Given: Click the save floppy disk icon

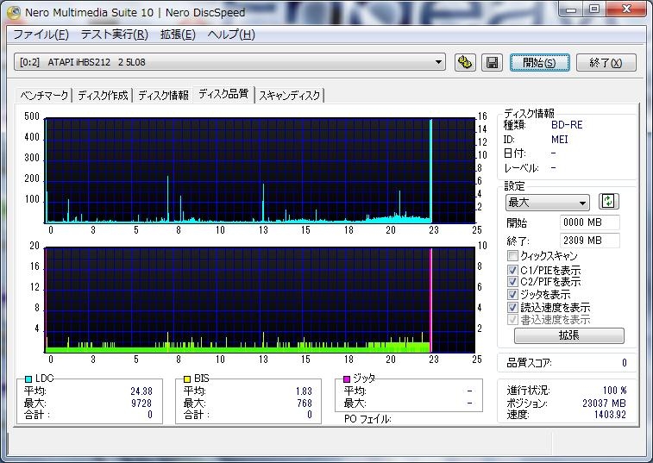Looking at the screenshot, I should (x=492, y=62).
